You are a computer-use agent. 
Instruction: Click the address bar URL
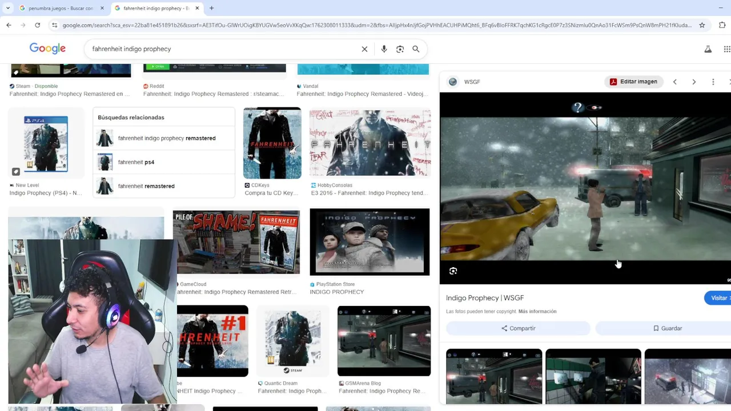[377, 25]
